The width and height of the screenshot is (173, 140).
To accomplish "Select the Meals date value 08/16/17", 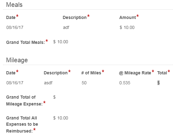I will (15, 27).
